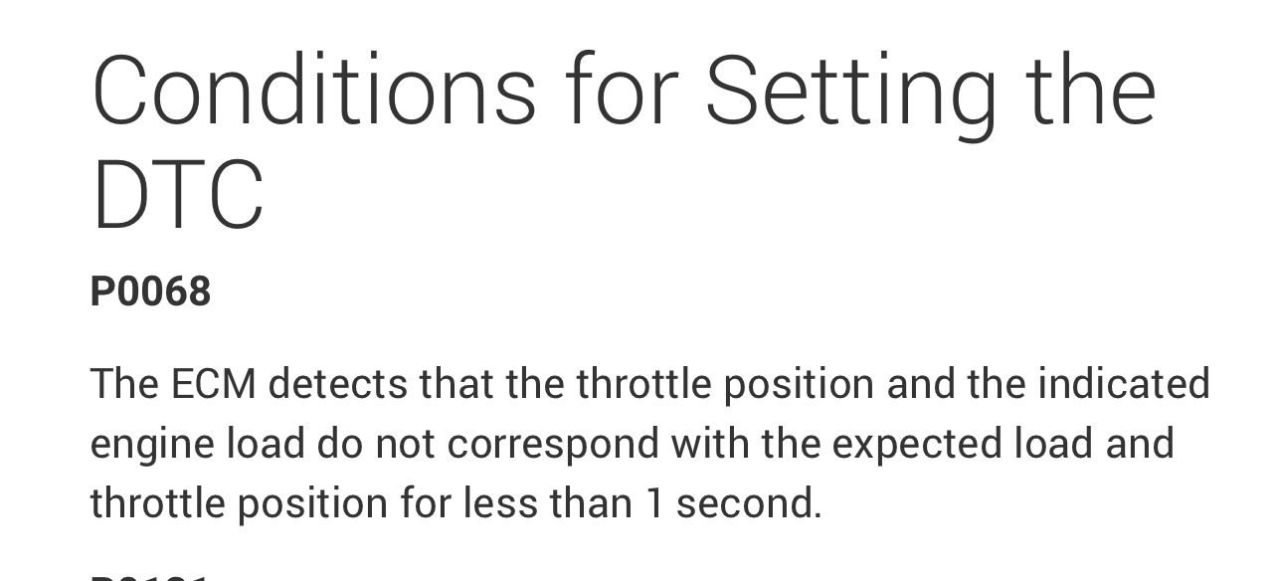This screenshot has height=581, width=1277.
Task: Click the cut-off code heading below the paragraph
Action: pos(150,575)
